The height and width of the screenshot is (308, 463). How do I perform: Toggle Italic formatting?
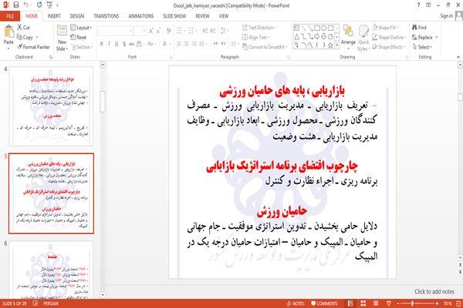(x=109, y=44)
